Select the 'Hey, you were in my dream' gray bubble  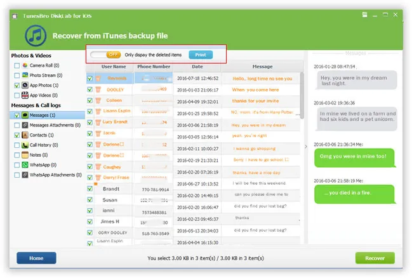tap(357, 80)
